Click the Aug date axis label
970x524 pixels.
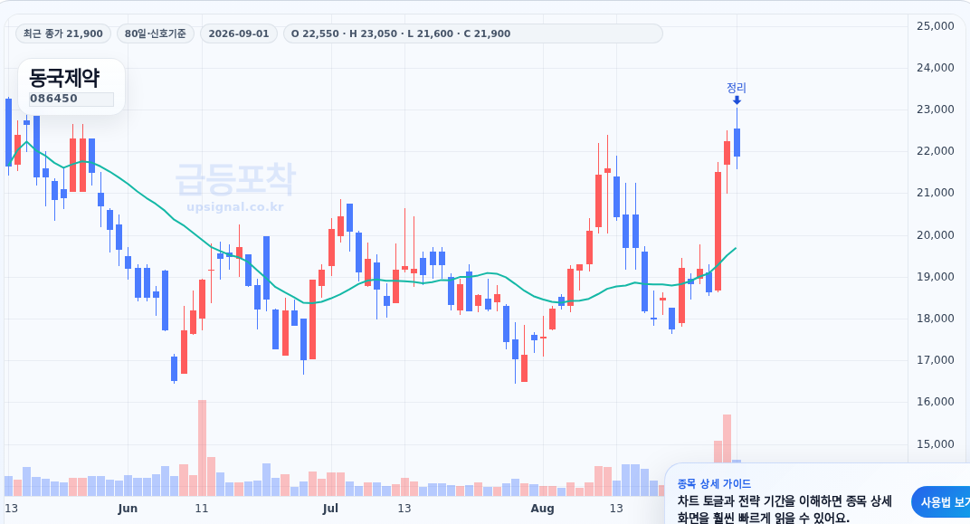point(543,509)
